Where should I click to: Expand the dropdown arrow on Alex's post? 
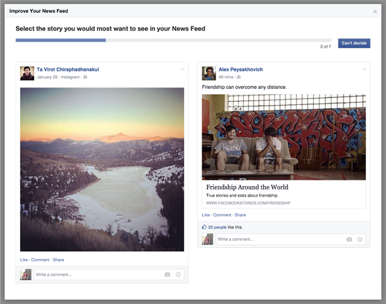click(365, 69)
